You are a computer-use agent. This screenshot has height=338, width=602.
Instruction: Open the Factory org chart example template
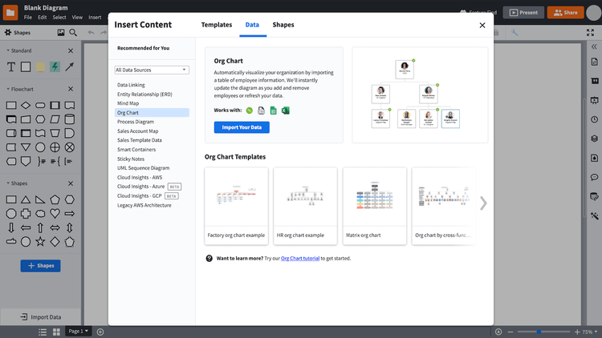click(237, 206)
